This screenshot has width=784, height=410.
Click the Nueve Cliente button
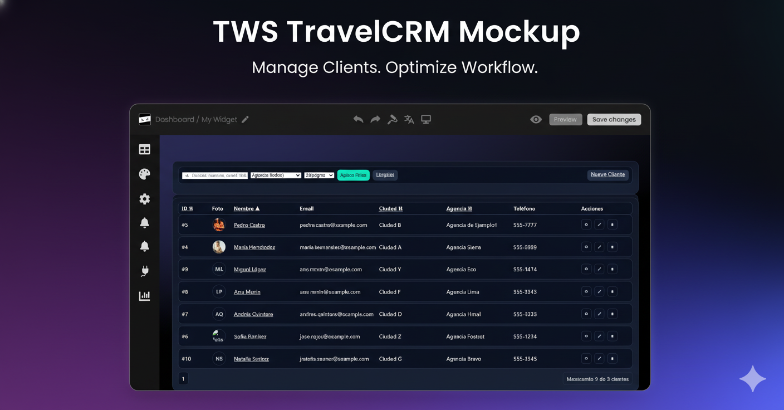point(607,174)
